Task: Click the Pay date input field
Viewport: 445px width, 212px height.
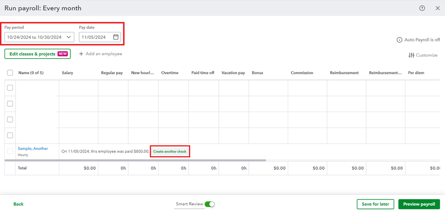Action: click(x=100, y=37)
